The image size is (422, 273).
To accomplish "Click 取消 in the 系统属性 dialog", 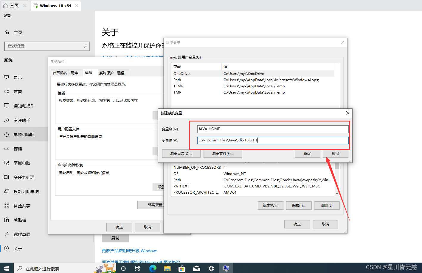I will [148, 227].
